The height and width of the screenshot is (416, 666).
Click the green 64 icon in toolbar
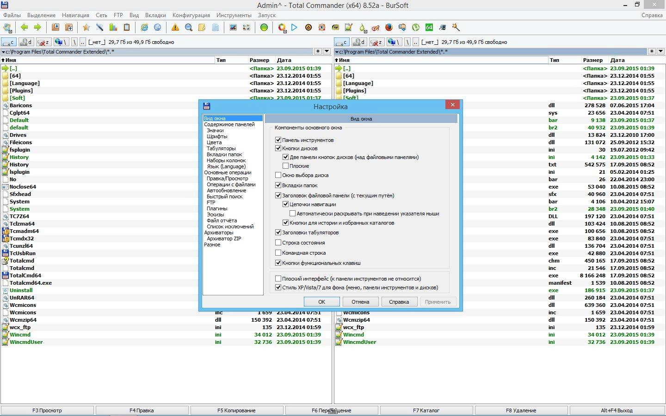click(429, 27)
